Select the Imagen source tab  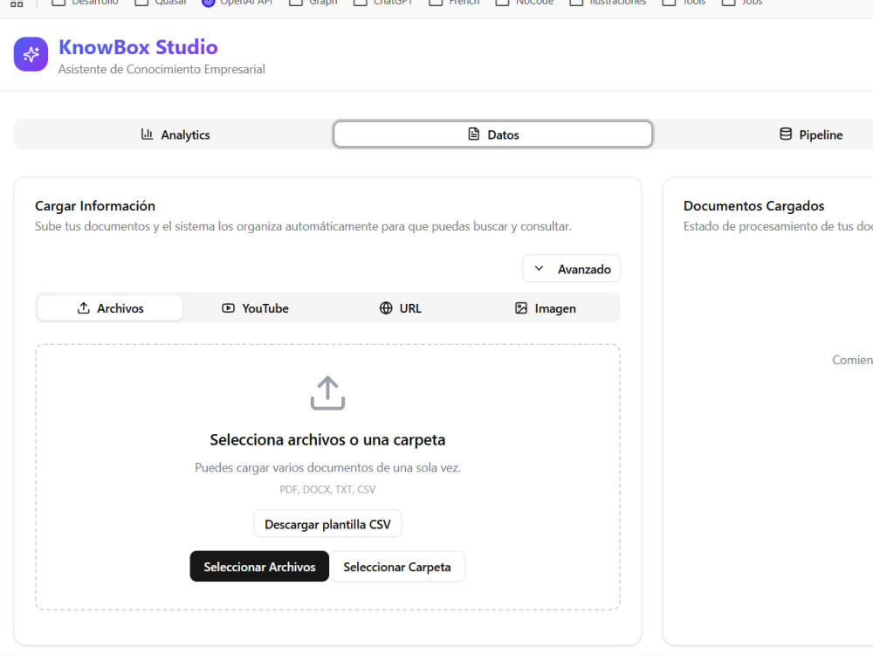[545, 308]
